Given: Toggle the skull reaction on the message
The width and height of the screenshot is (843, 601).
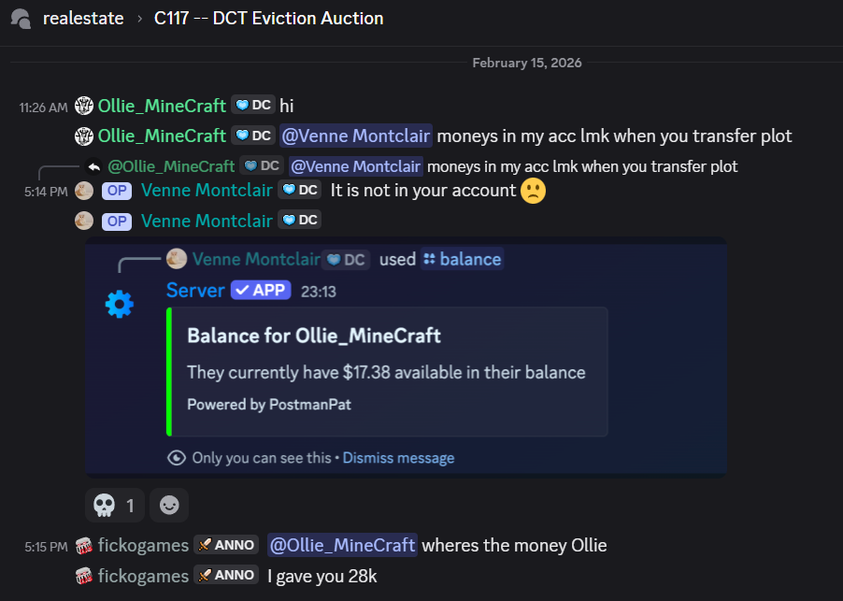Looking at the screenshot, I should tap(116, 506).
